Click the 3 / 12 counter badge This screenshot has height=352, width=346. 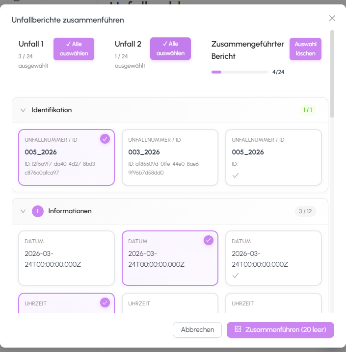pyautogui.click(x=305, y=211)
